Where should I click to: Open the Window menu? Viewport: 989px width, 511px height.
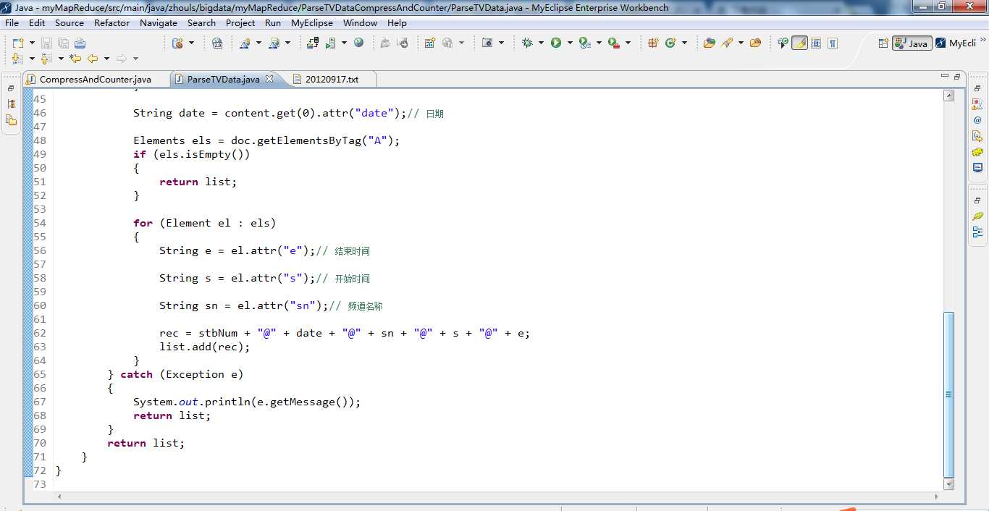[360, 22]
